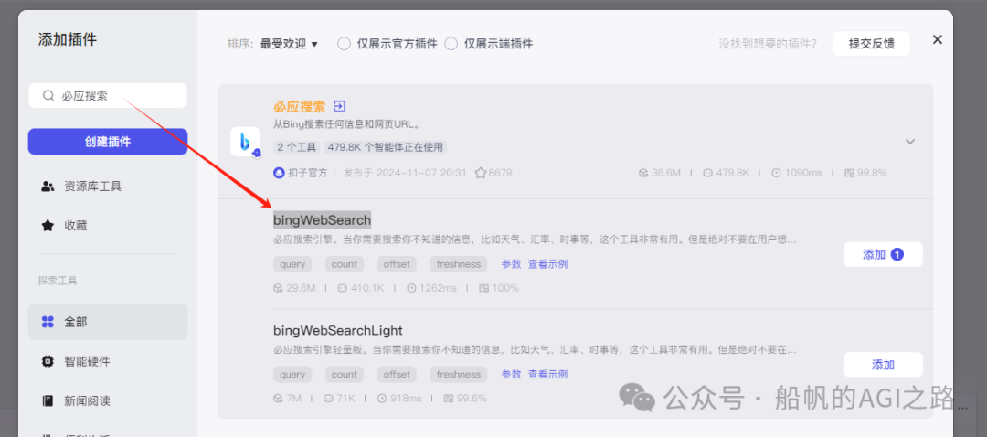Click the count tag under bingWebSearchLight
Screen dimensions: 987x437
tap(345, 375)
